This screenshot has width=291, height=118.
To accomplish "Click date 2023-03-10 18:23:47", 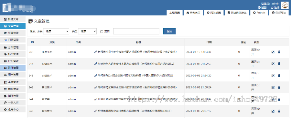I will pos(199,52).
